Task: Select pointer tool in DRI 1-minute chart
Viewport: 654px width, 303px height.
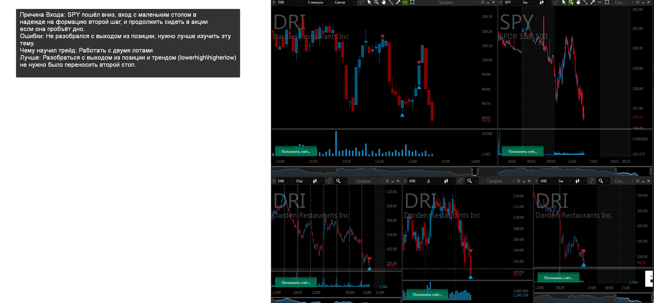Action: (369, 2)
